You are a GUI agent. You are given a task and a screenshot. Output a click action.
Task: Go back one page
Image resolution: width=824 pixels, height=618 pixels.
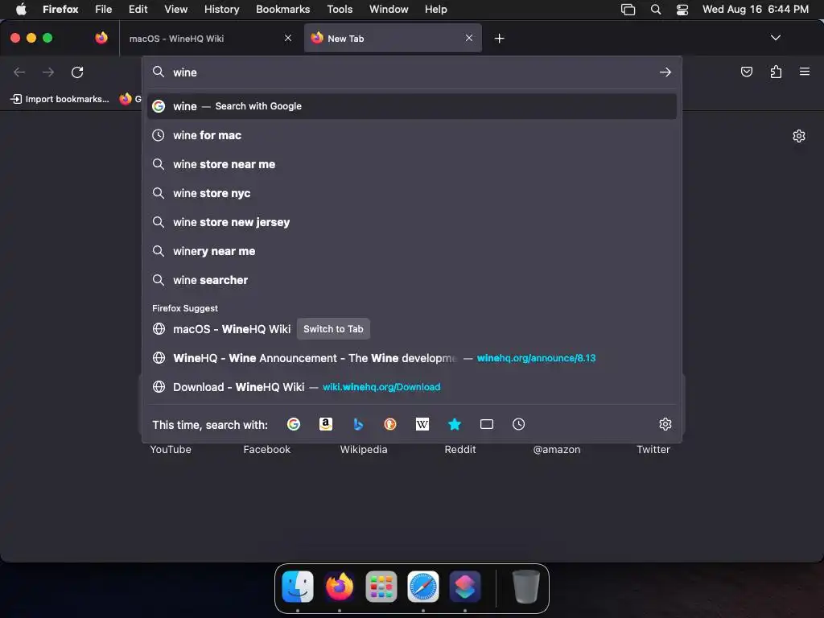19,72
